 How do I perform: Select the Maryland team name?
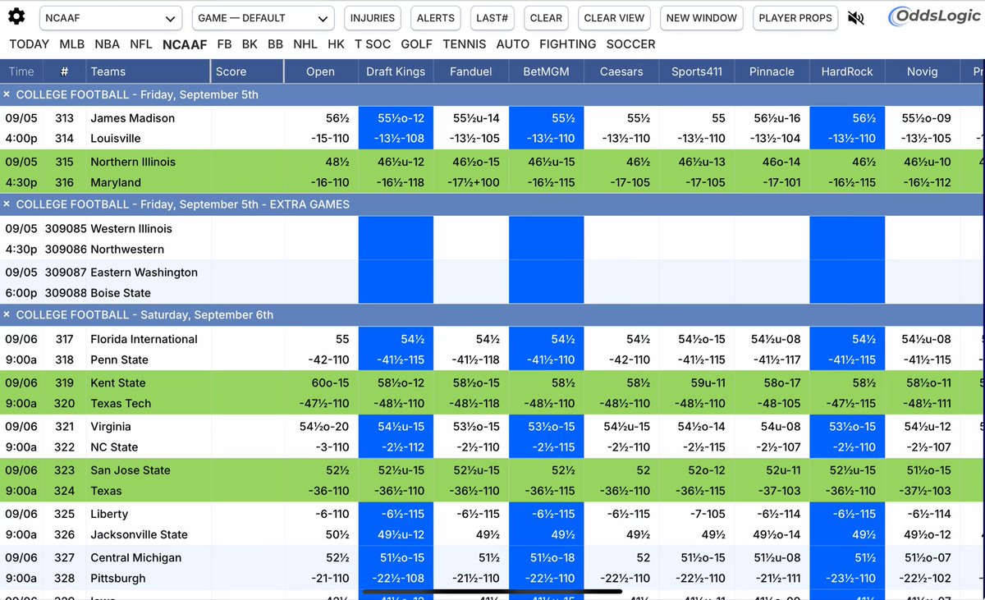(x=116, y=182)
